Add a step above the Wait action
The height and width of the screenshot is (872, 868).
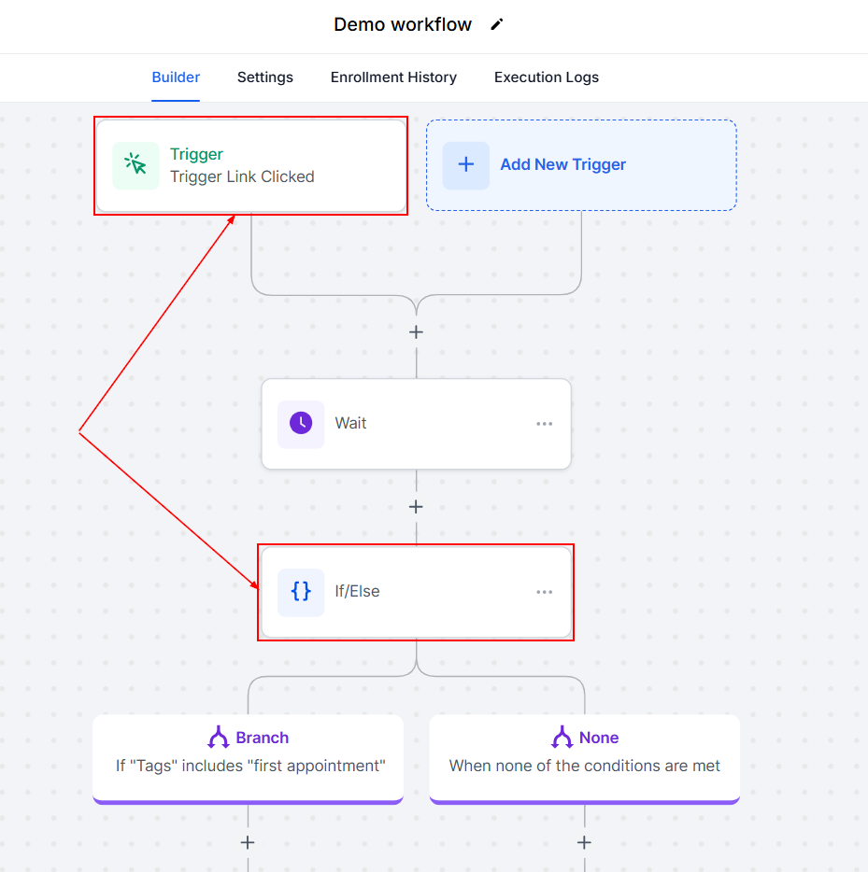pos(417,332)
